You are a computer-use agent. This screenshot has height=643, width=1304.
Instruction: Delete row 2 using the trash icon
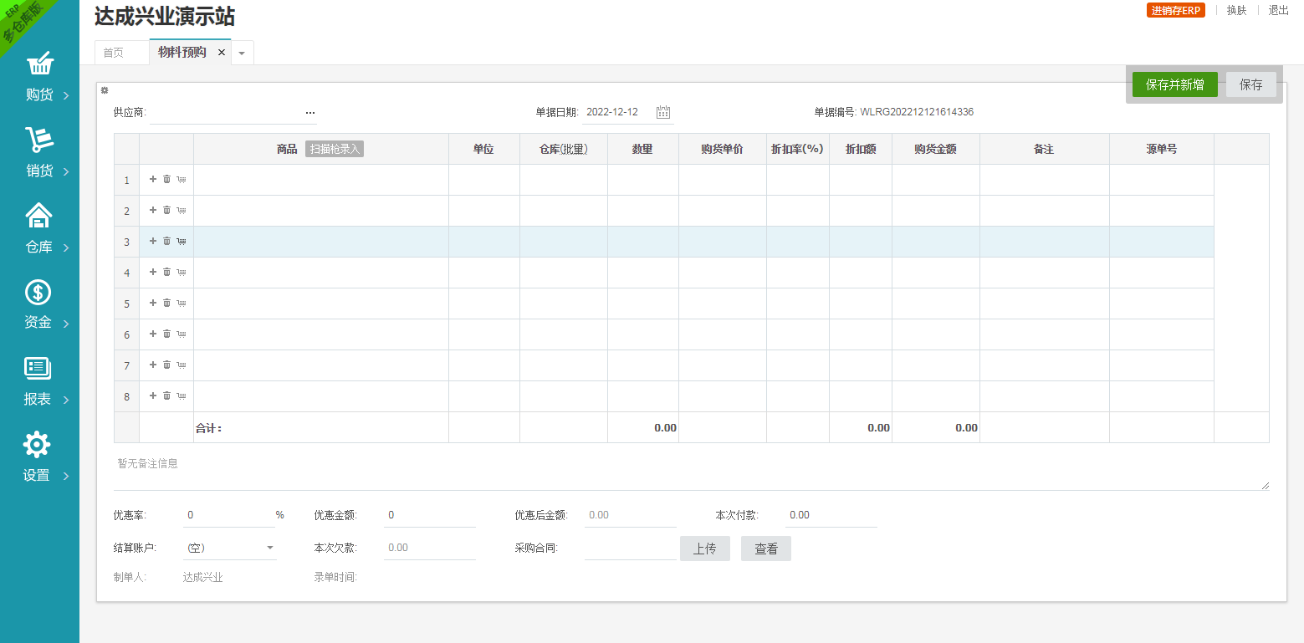[167, 210]
